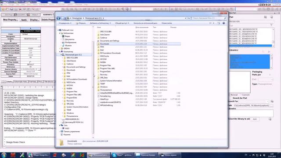
Task: Select the ProgramData folder in file list
Action: pyautogui.click(x=105, y=72)
